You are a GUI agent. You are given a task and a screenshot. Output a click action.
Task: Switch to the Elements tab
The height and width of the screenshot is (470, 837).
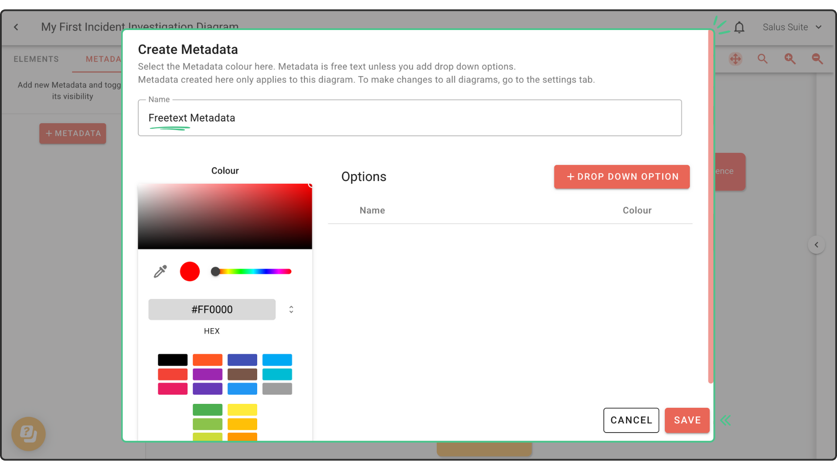click(36, 59)
